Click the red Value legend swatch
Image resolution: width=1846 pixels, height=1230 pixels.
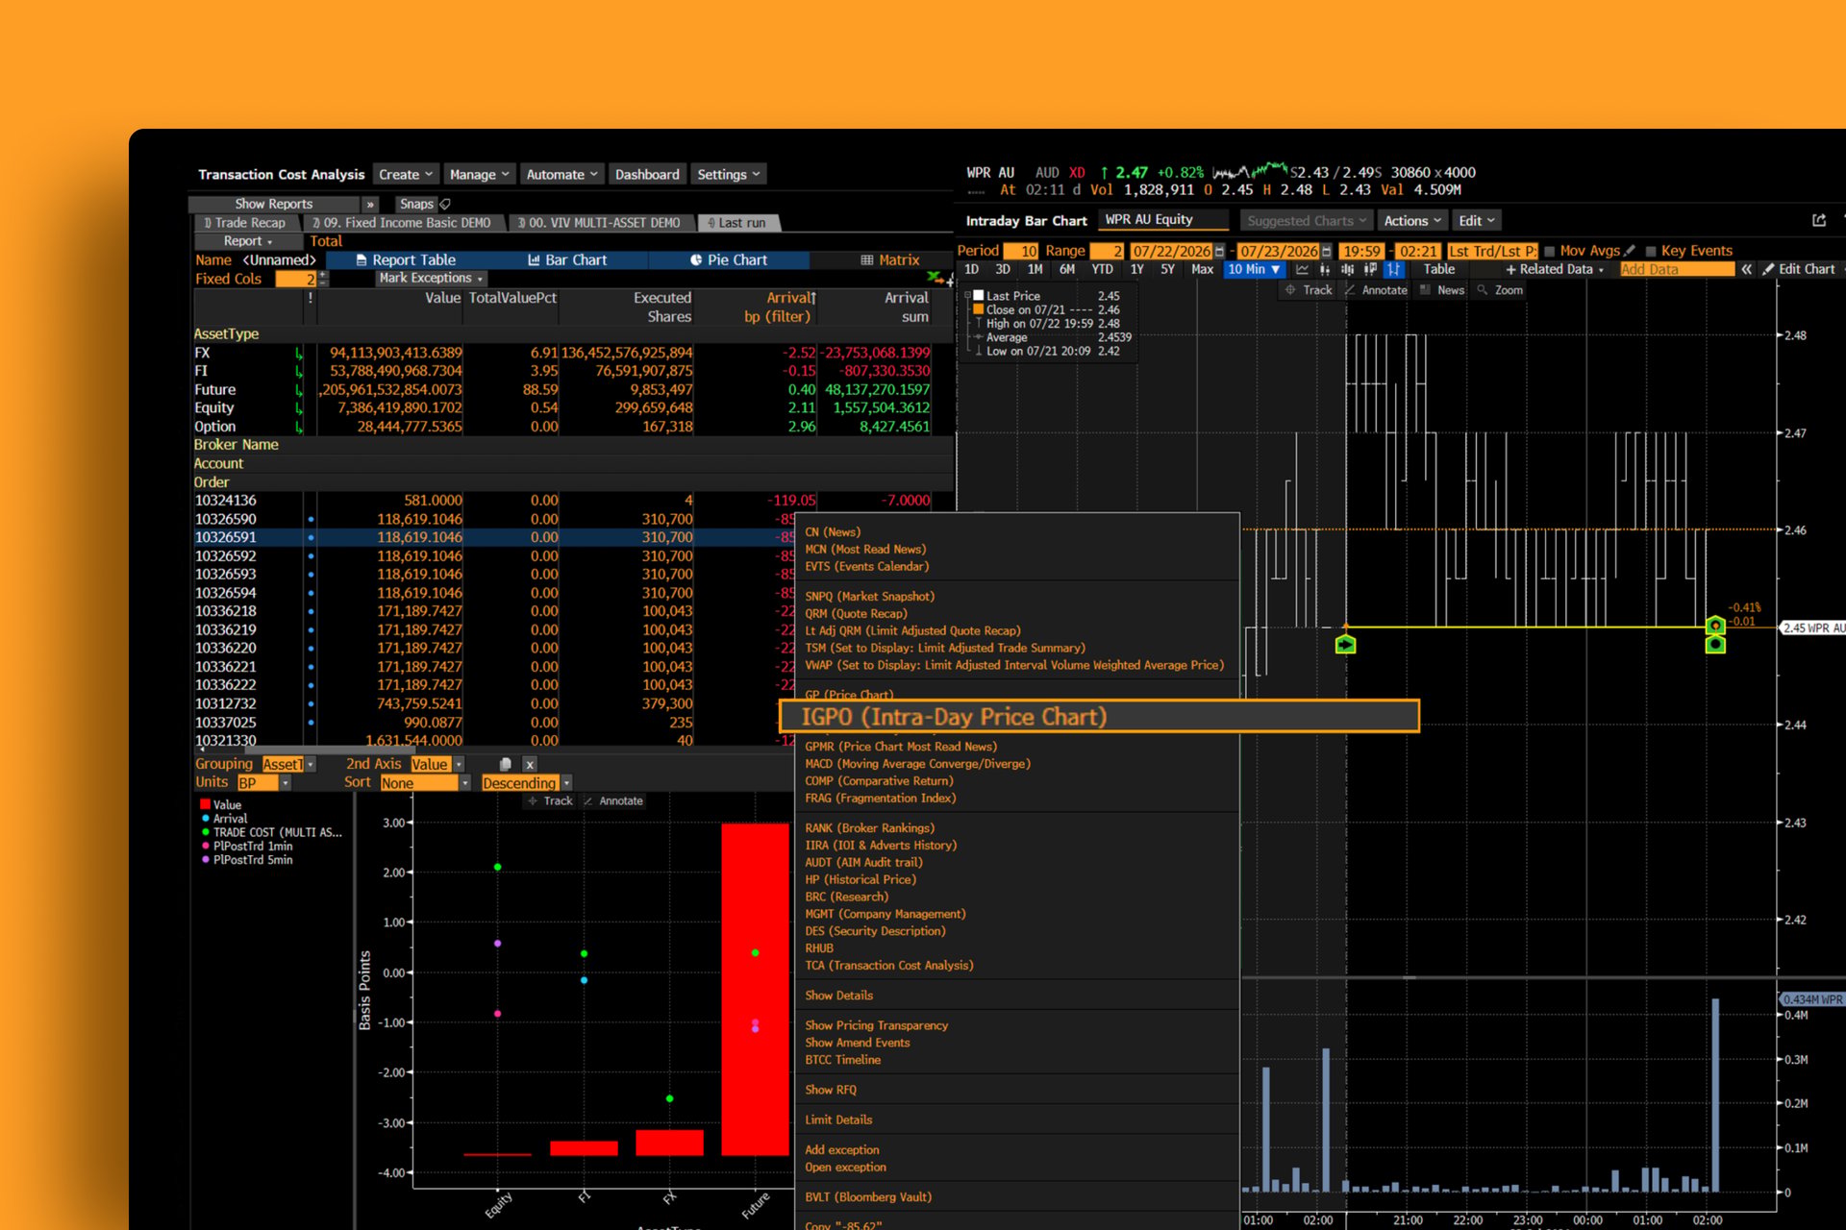pos(205,805)
